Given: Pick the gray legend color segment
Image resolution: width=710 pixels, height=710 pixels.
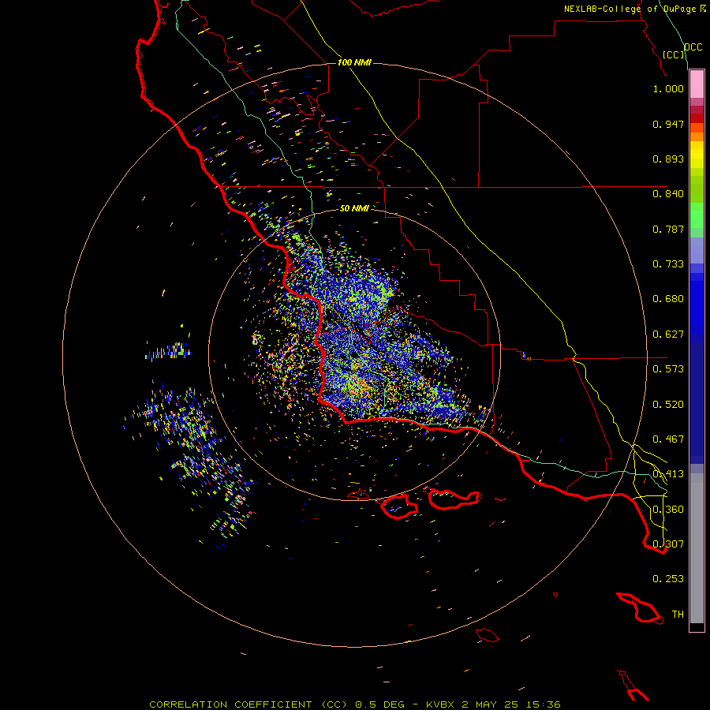Looking at the screenshot, I should (x=697, y=548).
